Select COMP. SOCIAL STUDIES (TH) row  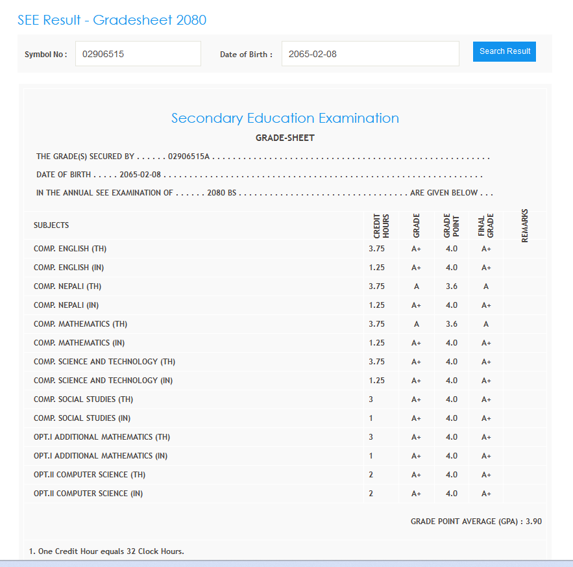[x=83, y=399]
